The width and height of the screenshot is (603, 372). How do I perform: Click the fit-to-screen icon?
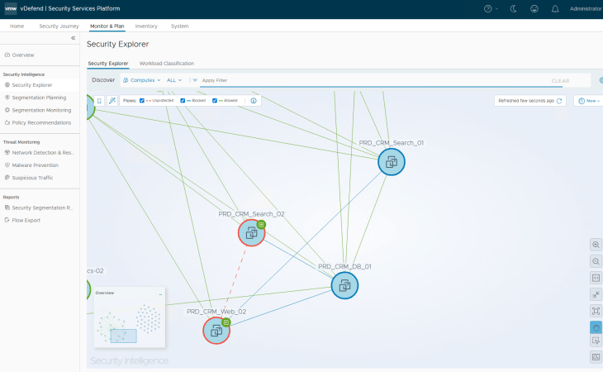pos(596,311)
